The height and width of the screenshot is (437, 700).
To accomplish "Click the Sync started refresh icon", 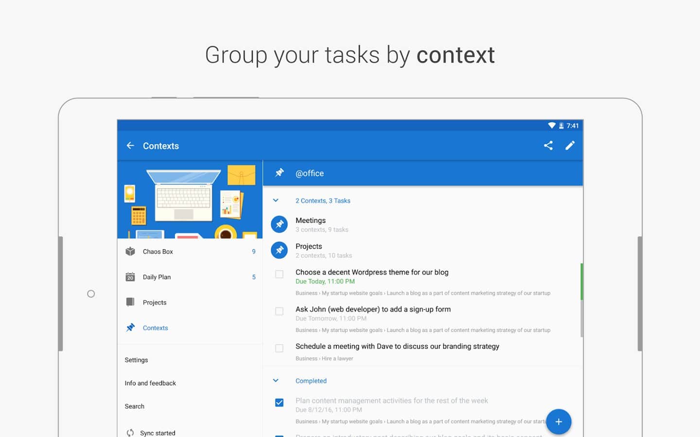I will point(130,433).
